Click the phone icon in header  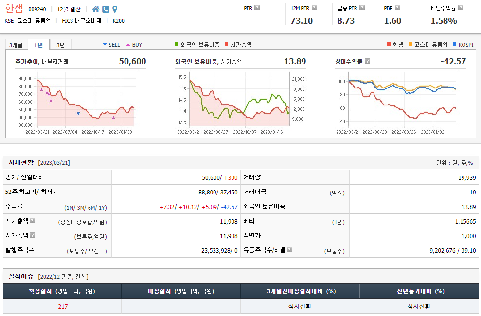(106, 9)
